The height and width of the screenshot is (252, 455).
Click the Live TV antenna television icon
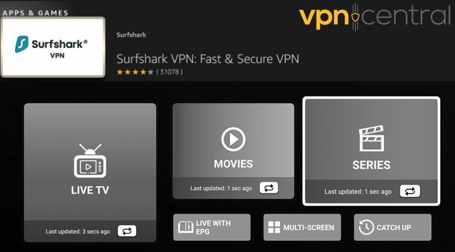click(90, 161)
